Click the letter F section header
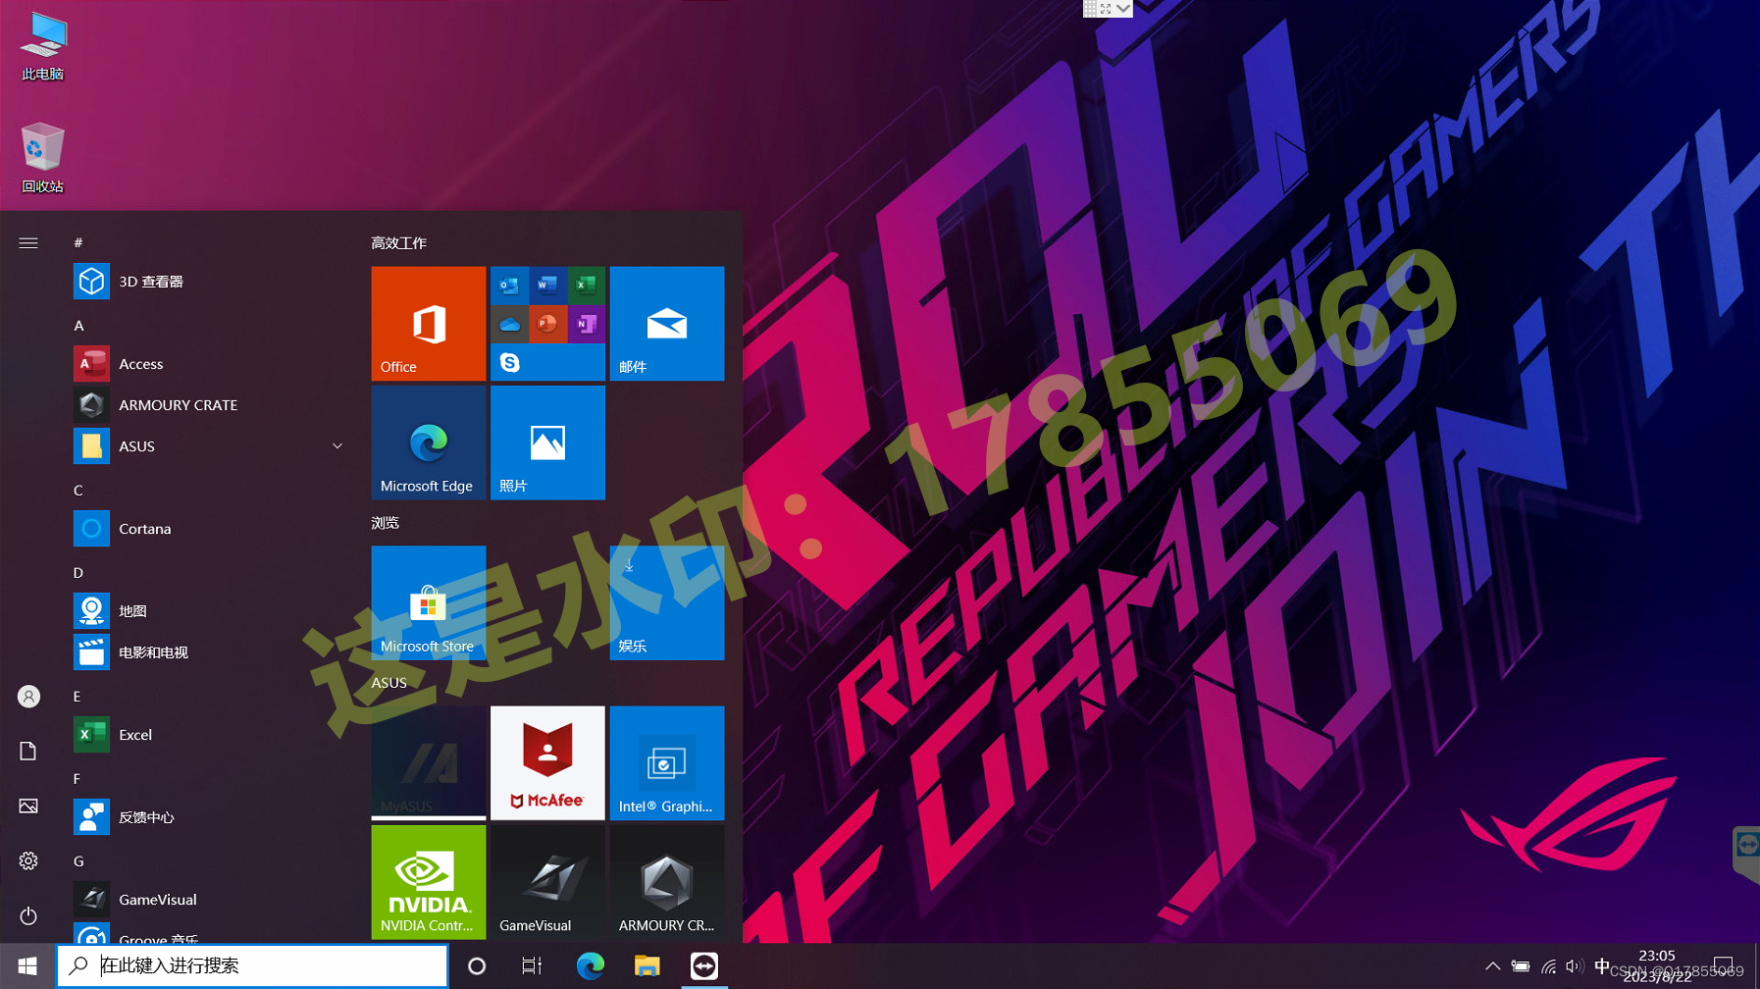 pos(77,779)
